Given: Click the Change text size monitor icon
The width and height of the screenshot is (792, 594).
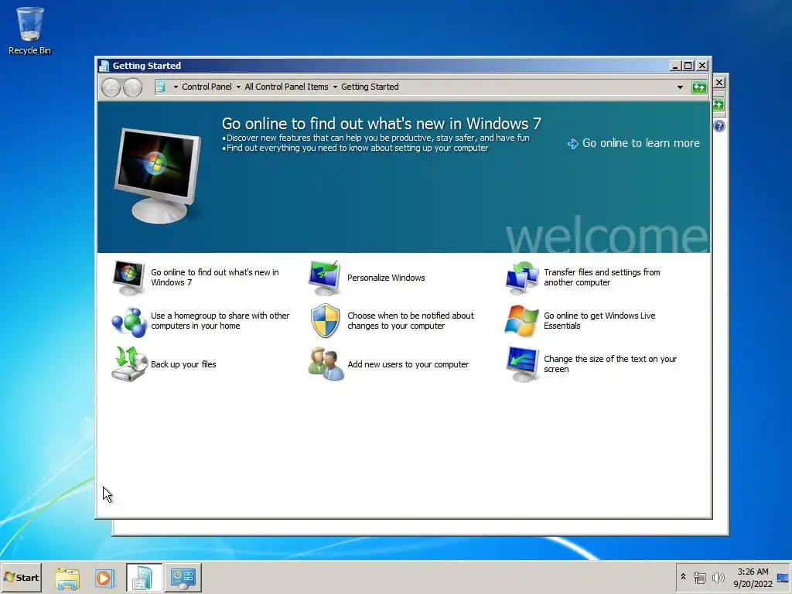Looking at the screenshot, I should (x=522, y=364).
